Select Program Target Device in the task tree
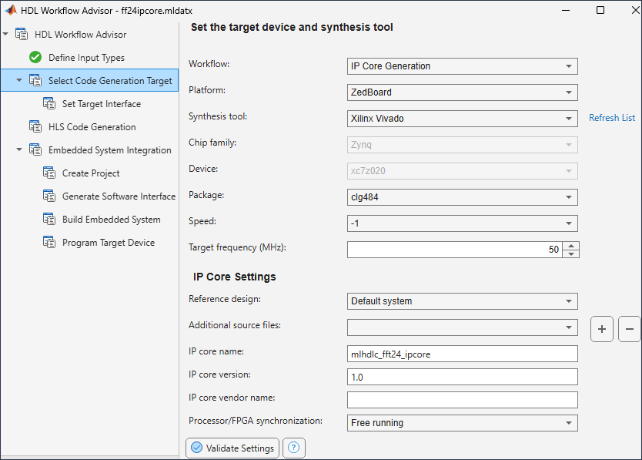This screenshot has height=460, width=642. click(x=109, y=243)
